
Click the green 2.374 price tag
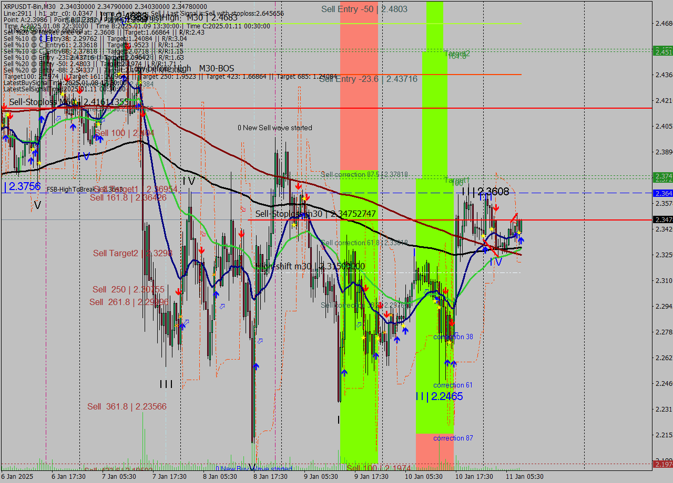point(662,176)
